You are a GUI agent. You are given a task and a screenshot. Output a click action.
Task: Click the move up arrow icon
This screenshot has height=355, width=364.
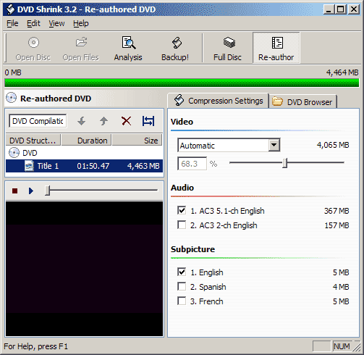click(103, 121)
